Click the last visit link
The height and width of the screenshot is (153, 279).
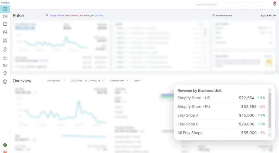pos(99,16)
